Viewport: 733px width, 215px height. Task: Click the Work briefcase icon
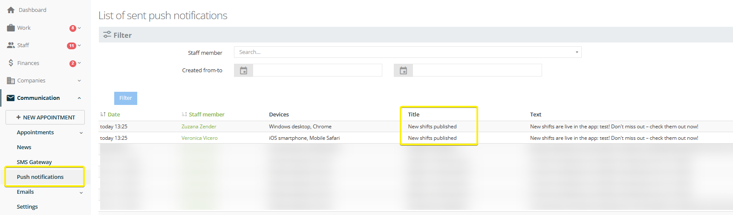pyautogui.click(x=11, y=28)
